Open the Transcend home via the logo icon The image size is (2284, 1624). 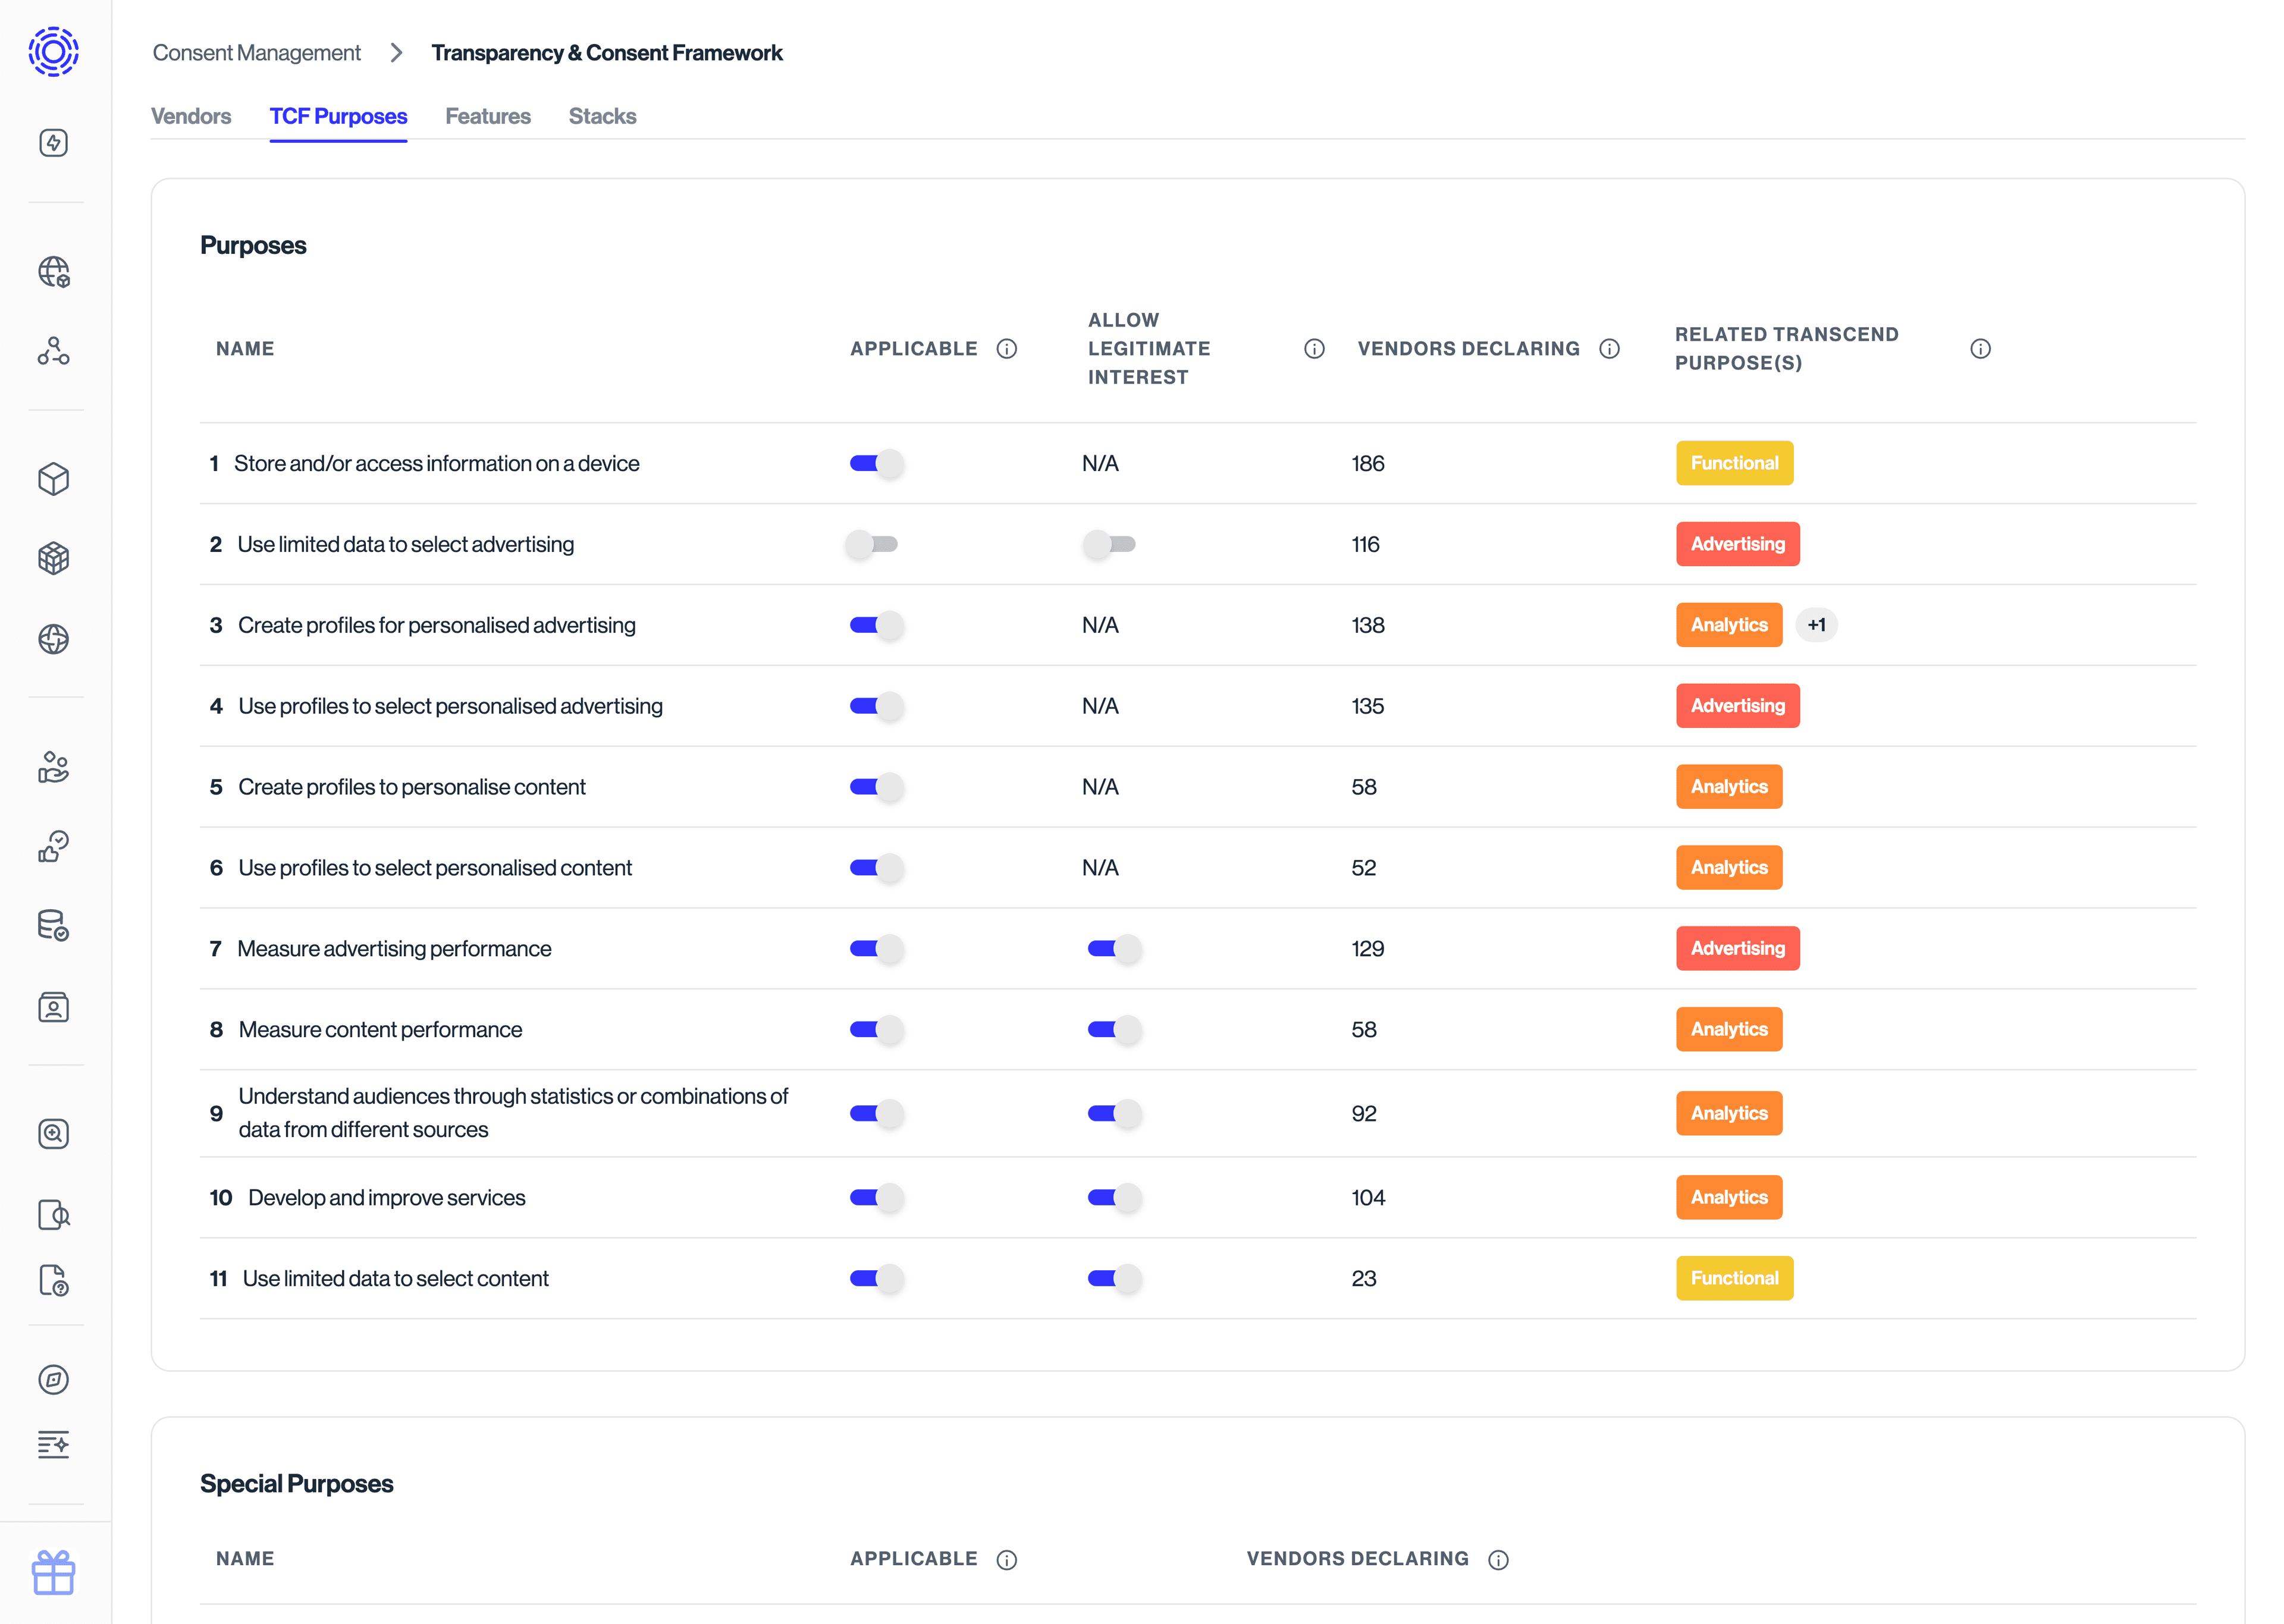(53, 52)
